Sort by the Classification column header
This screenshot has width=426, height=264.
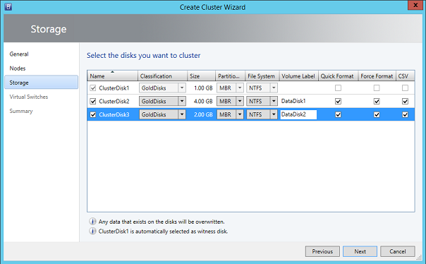(x=162, y=76)
